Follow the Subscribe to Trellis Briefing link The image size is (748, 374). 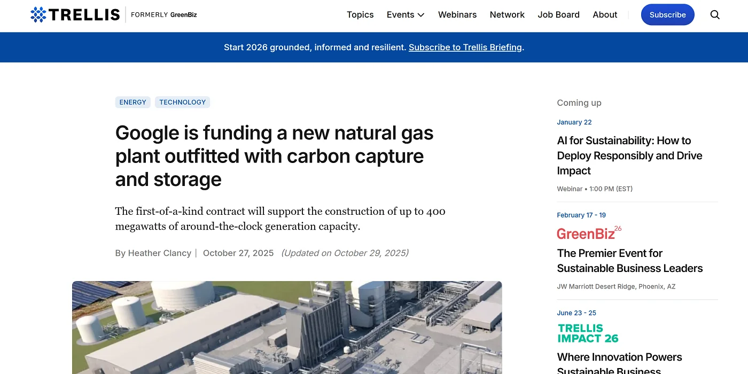pyautogui.click(x=465, y=47)
